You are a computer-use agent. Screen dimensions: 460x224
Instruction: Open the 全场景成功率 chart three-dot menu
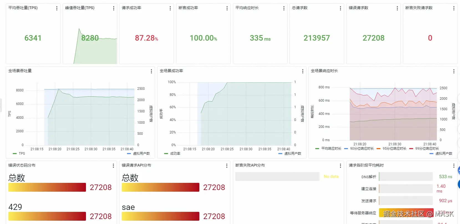point(303,71)
